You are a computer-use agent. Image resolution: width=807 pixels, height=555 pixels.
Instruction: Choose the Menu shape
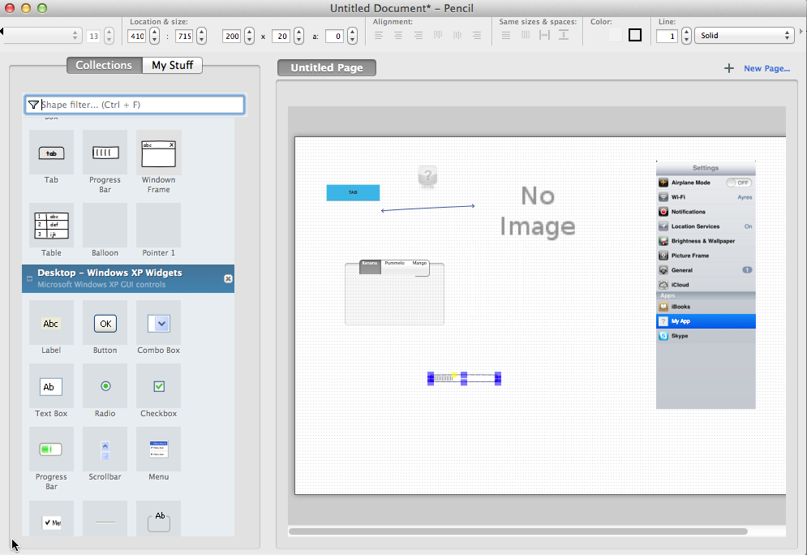pyautogui.click(x=158, y=450)
